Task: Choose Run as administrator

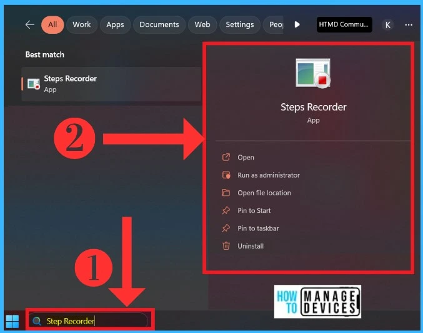Action: point(269,175)
